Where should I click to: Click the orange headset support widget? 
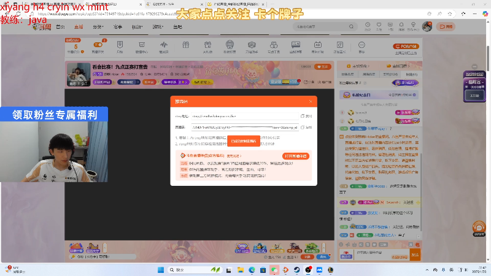click(x=479, y=228)
